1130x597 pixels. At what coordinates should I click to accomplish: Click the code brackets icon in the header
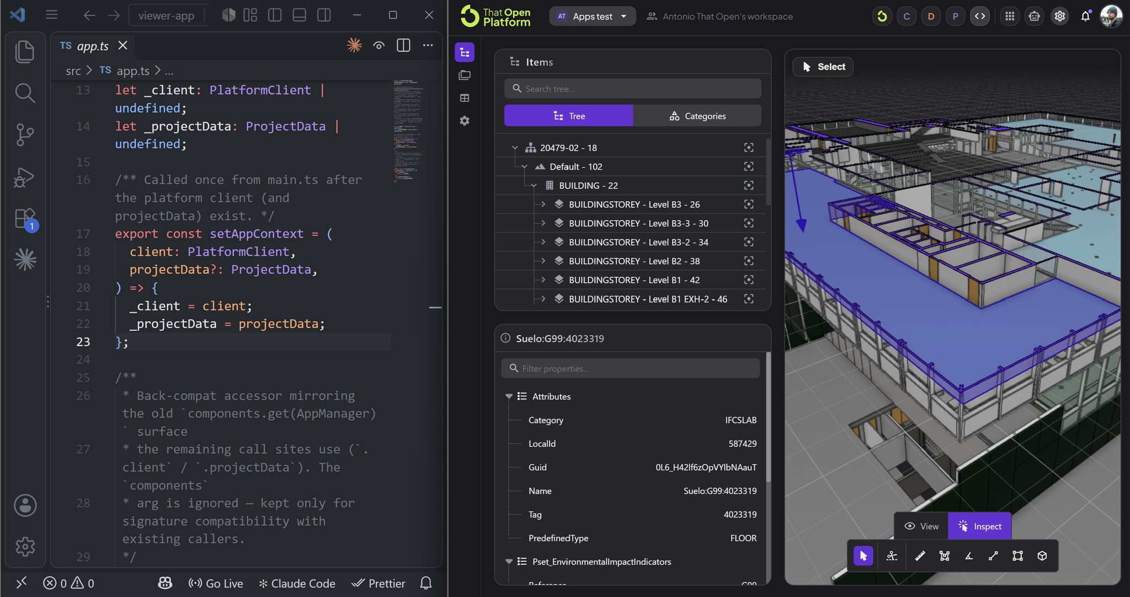(x=980, y=16)
